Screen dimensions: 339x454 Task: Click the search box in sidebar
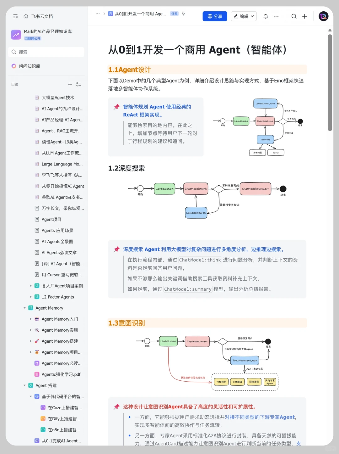46,52
